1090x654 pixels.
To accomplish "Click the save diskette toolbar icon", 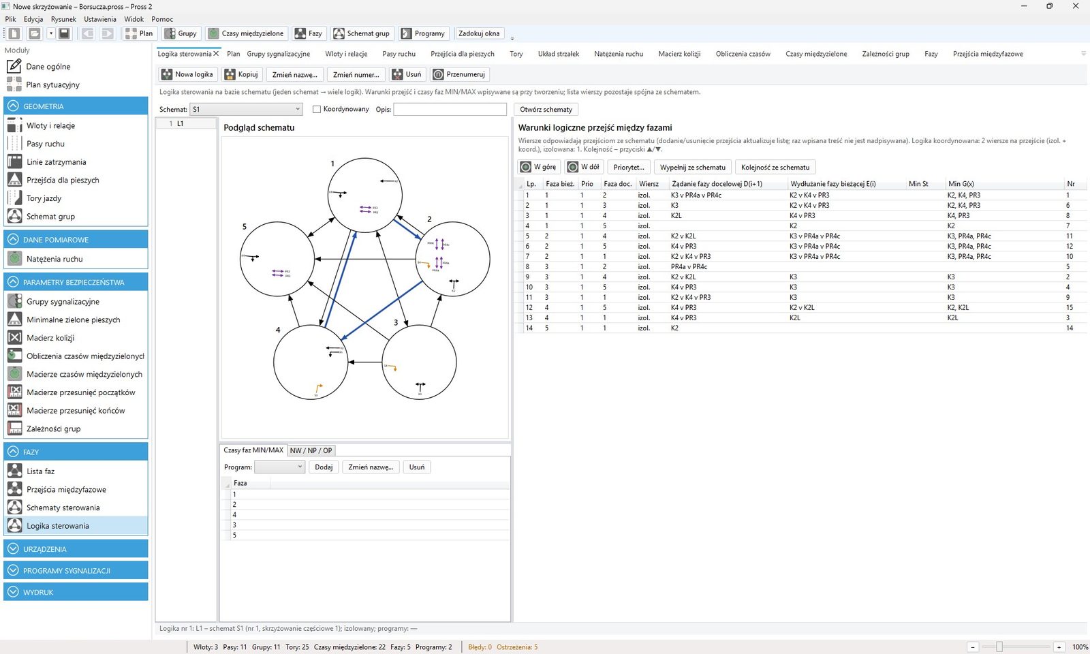I will point(64,33).
